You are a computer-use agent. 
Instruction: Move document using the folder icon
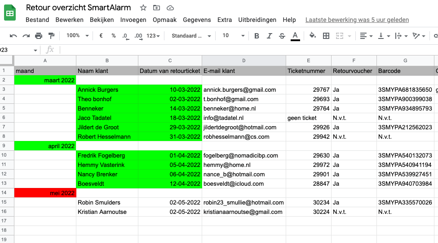coord(156,8)
